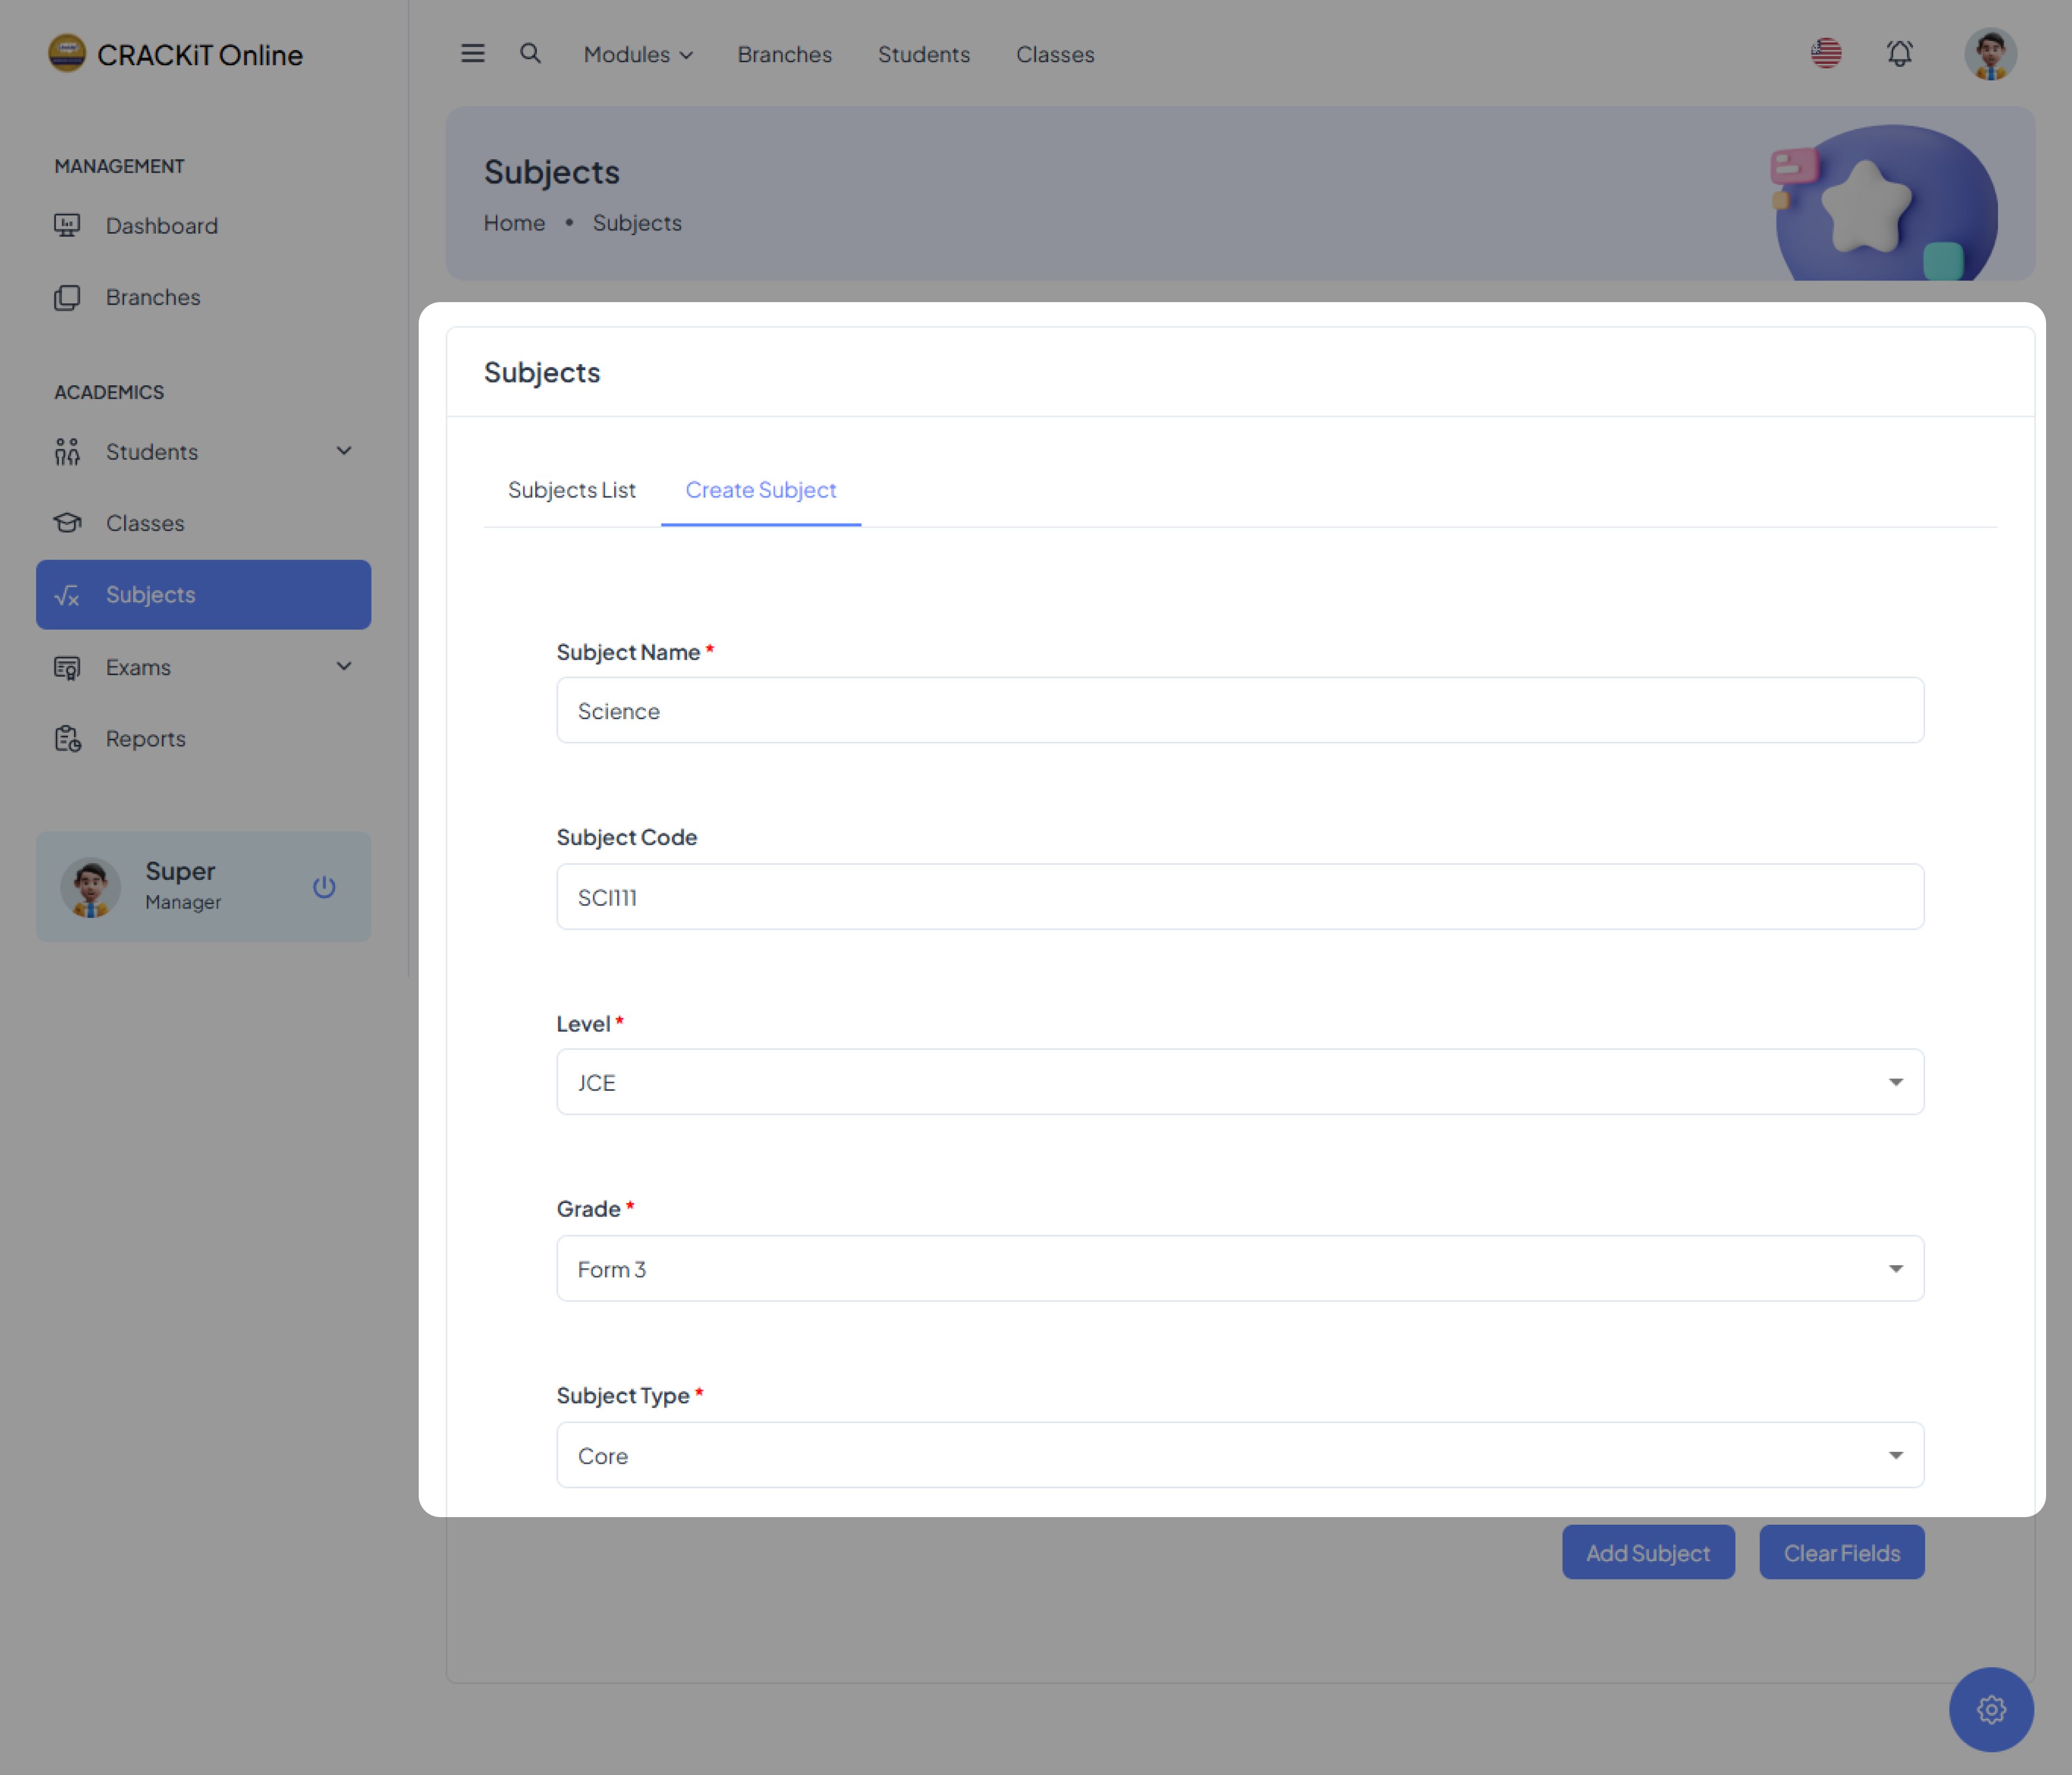2072x1775 pixels.
Task: Open the settings gear floating button
Action: 1990,1709
